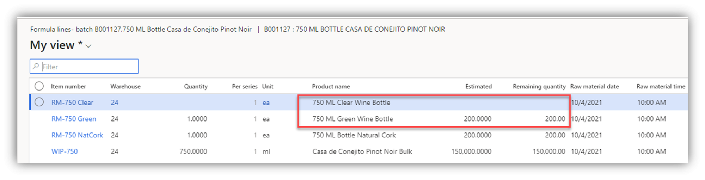
Task: Click the search magnifier icon in Filter box
Action: click(x=36, y=66)
